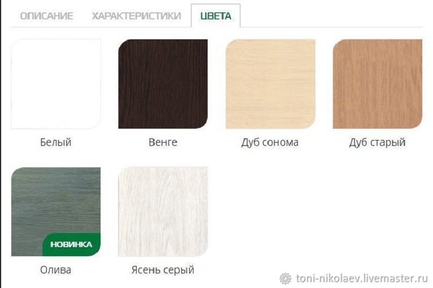Select the Дуб сонома swatch
The image size is (433, 288).
click(271, 84)
